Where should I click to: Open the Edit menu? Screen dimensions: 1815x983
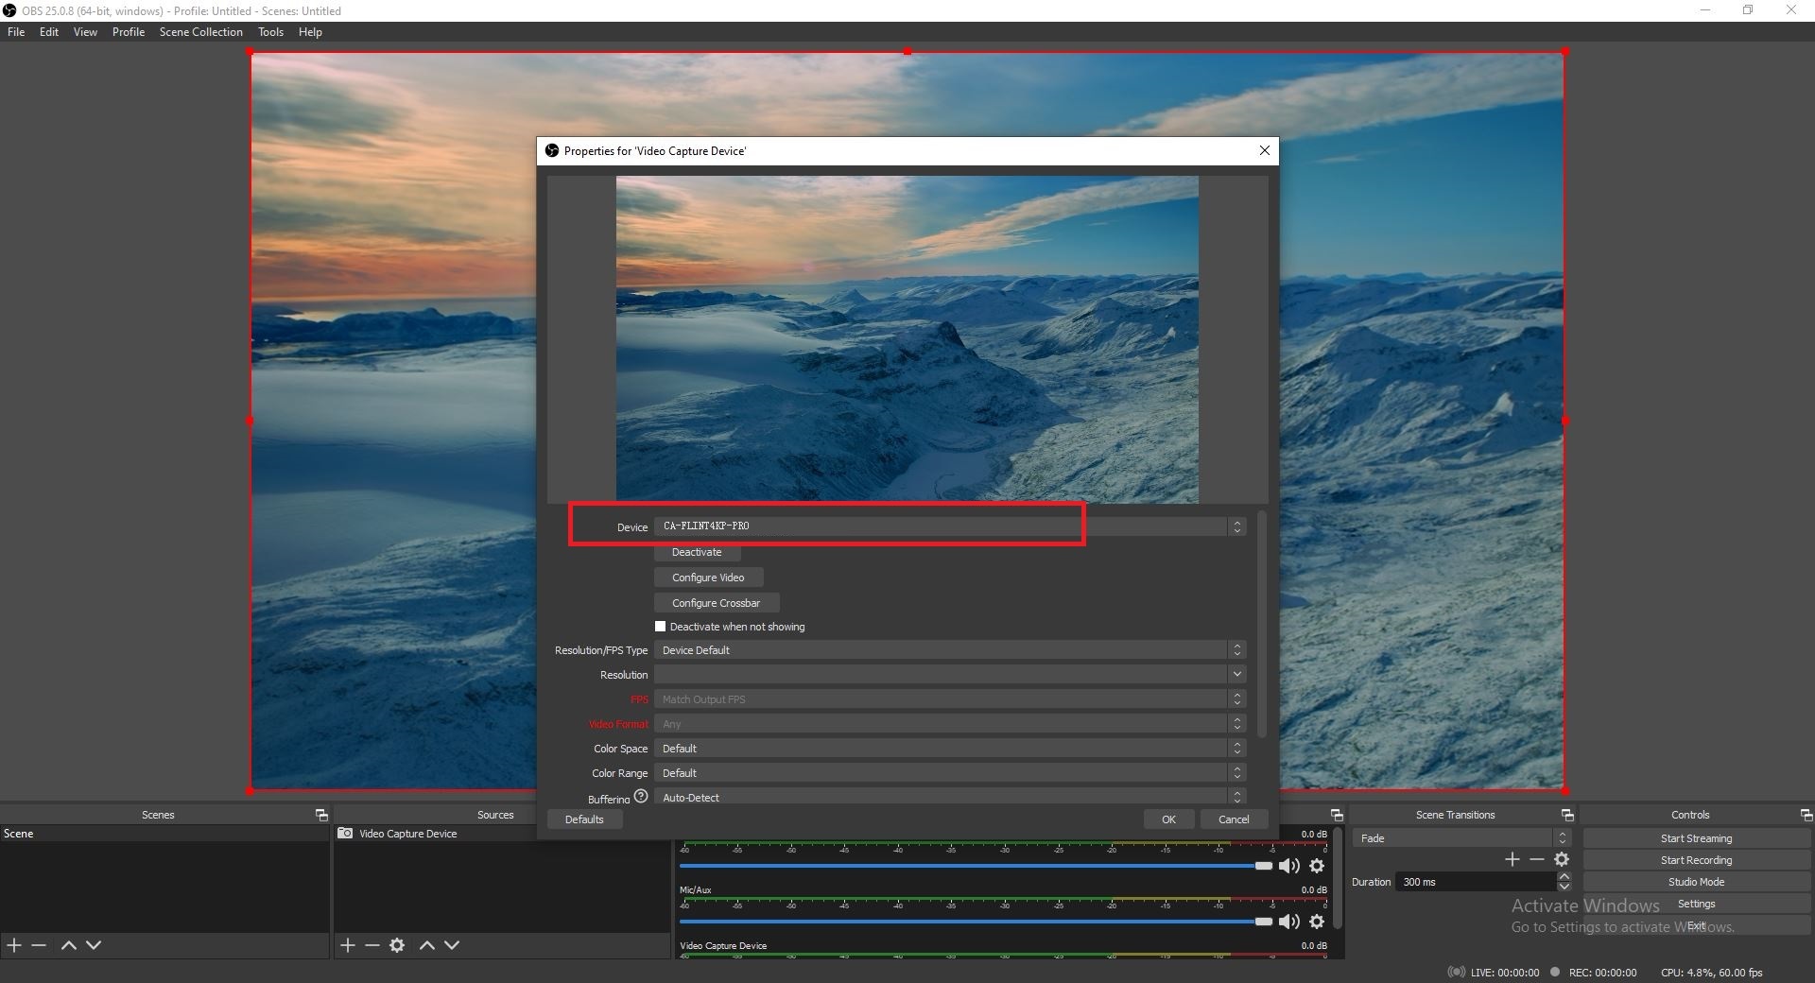[x=49, y=32]
